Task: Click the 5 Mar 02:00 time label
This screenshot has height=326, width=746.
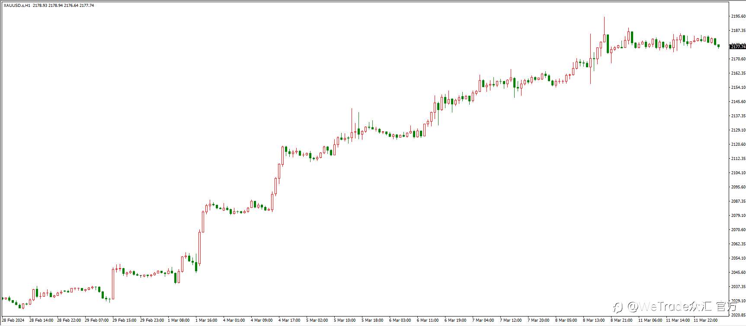Action: pos(317,320)
